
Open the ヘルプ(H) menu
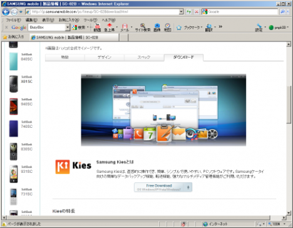[x=108, y=20]
